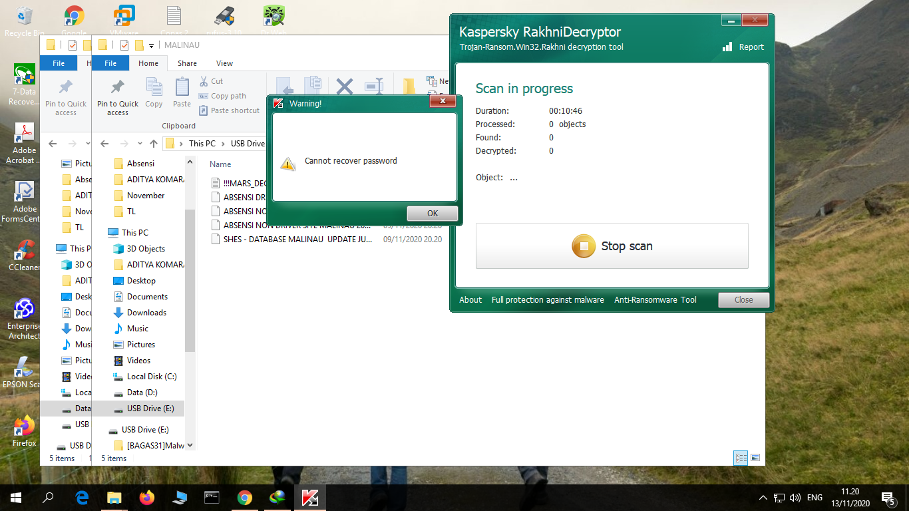Open the Anti-Ransomware Tool link
Viewport: 909px width, 511px height.
(x=655, y=300)
